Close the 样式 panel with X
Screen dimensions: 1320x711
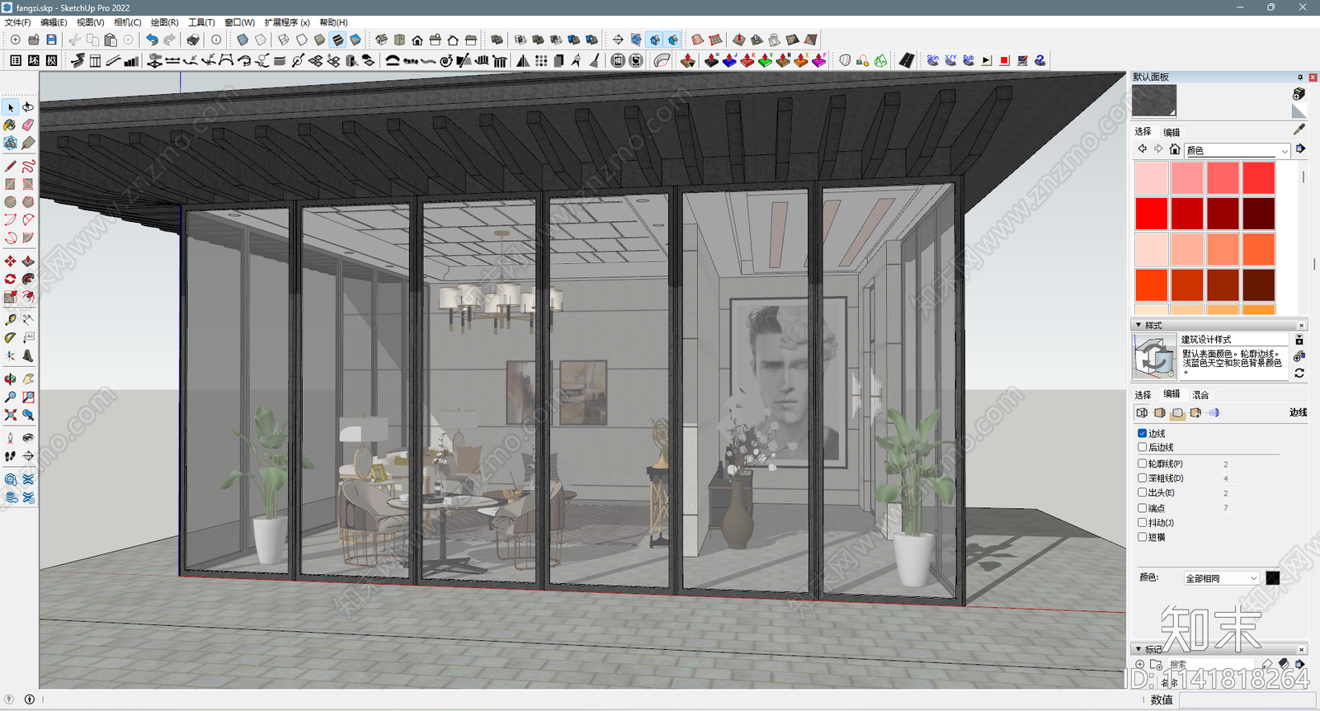1302,325
